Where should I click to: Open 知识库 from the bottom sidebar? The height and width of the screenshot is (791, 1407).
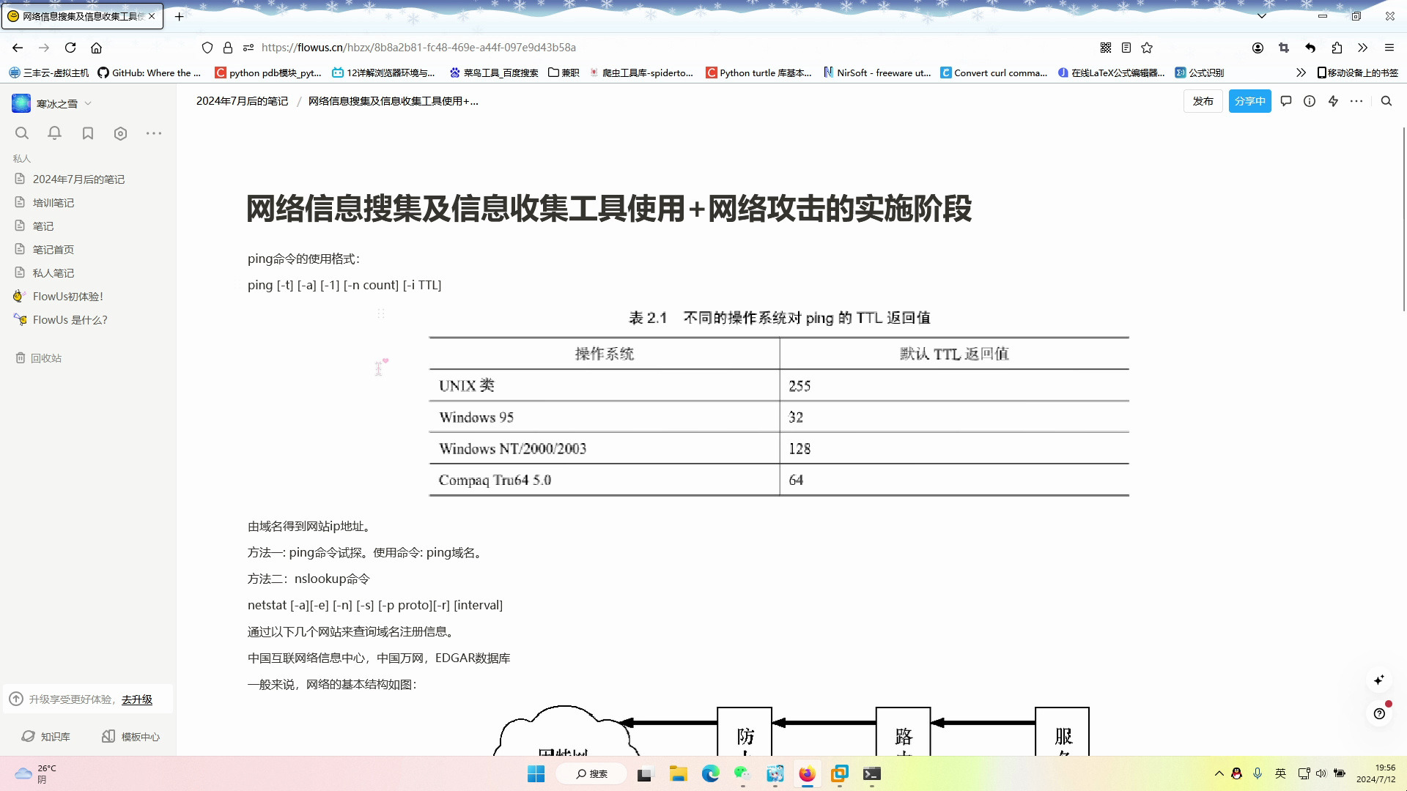(46, 736)
